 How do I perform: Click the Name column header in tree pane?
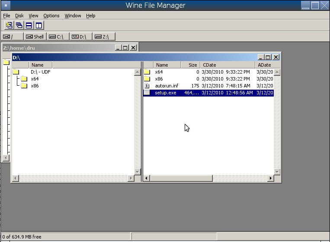pos(40,65)
